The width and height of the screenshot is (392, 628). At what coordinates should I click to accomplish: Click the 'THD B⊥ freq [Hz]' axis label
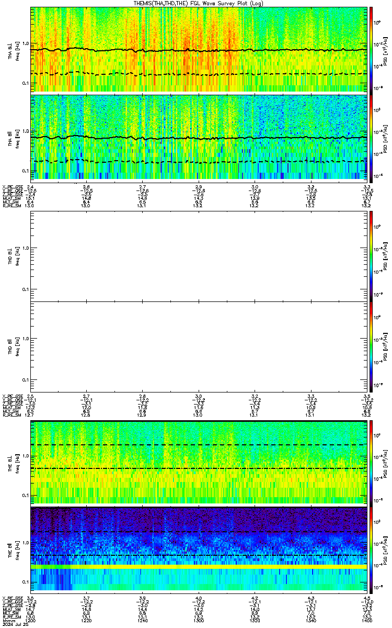pos(13,256)
